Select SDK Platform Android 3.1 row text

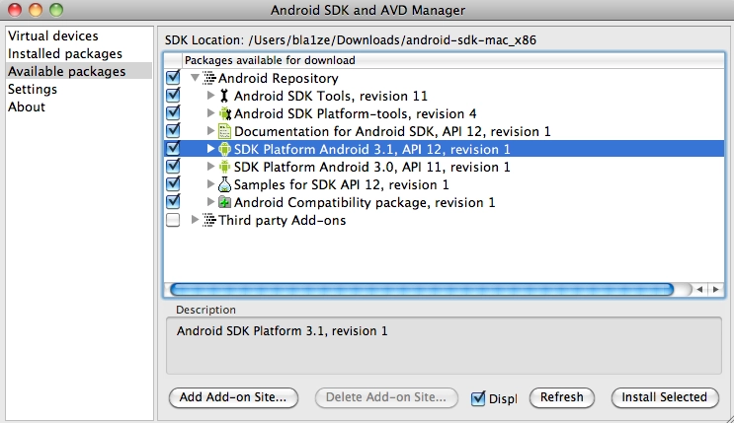point(371,149)
